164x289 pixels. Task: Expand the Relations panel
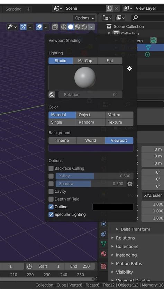pos(125,238)
